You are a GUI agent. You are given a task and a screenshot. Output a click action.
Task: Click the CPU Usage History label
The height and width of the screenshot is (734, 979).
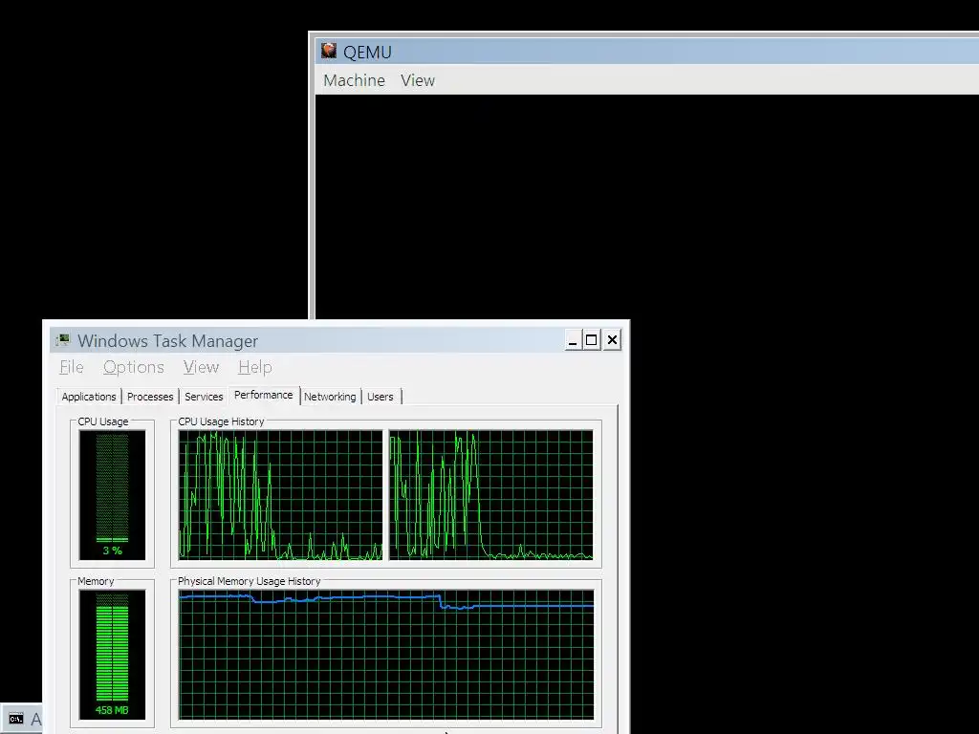pos(221,421)
